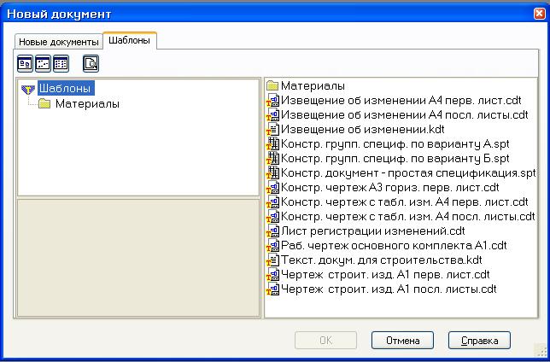Select Извещение об изменении А4 перв. лист.cdt
The height and width of the screenshot is (362, 550).
point(401,101)
